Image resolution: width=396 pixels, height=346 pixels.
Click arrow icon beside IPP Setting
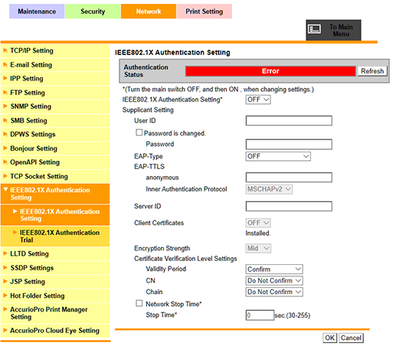click(x=5, y=78)
